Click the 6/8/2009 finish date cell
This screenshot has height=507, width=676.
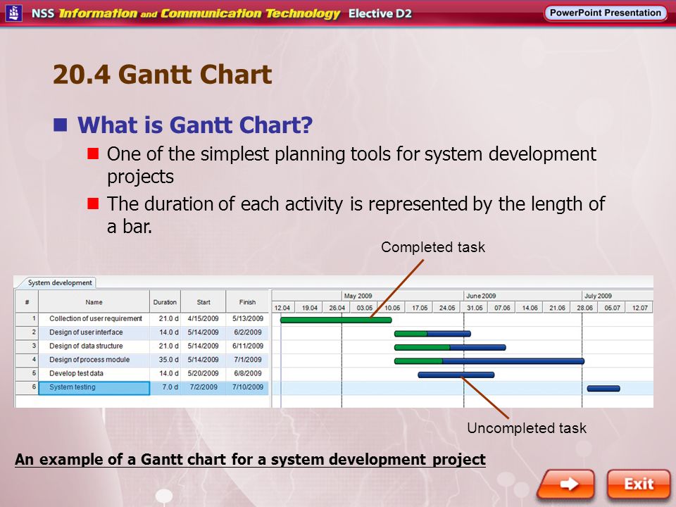247,374
